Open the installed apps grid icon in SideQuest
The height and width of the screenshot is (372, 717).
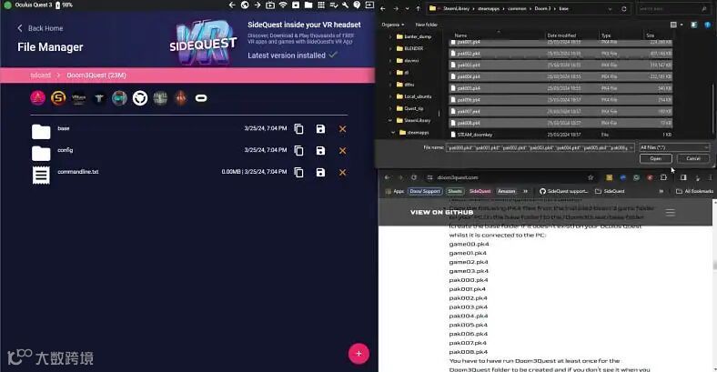321,5
